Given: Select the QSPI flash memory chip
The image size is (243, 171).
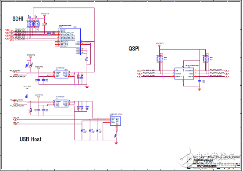Looking at the screenshot, I should pos(184,74).
